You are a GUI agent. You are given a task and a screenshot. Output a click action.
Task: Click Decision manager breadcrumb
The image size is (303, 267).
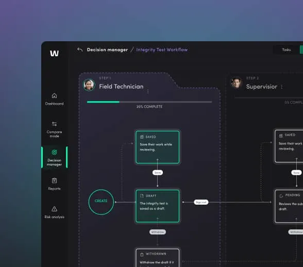click(107, 49)
